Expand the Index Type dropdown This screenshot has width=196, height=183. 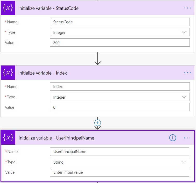[x=184, y=97]
